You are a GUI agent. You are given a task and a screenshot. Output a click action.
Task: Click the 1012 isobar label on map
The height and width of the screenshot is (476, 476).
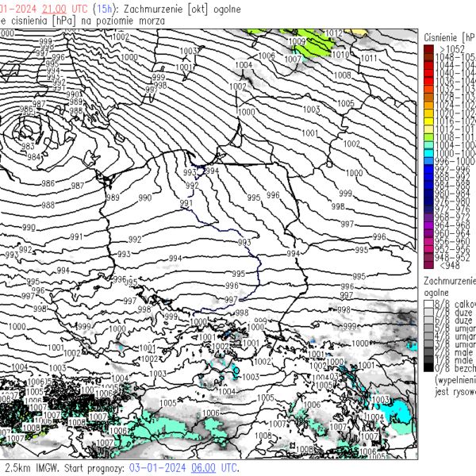333,33
